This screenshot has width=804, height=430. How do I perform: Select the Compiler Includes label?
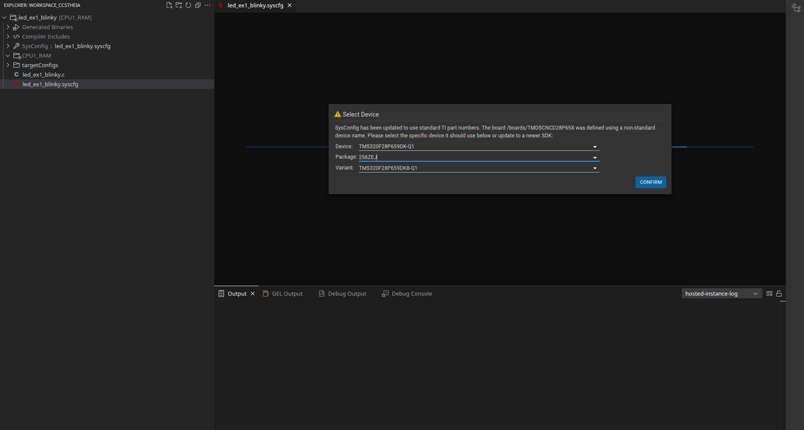coord(46,36)
